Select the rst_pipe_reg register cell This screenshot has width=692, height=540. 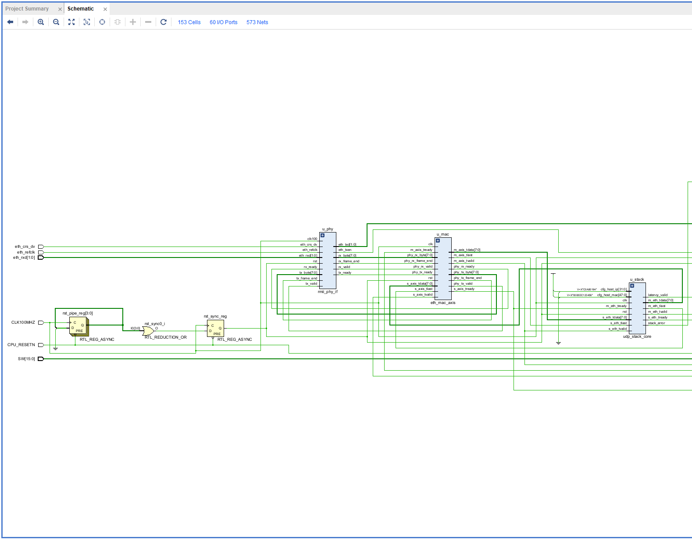pos(78,326)
